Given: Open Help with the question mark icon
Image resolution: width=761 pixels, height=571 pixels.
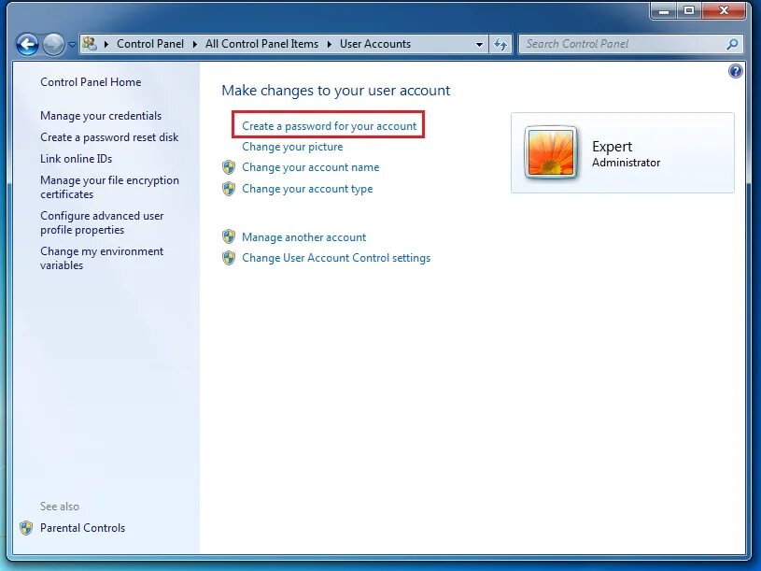Looking at the screenshot, I should tap(735, 71).
